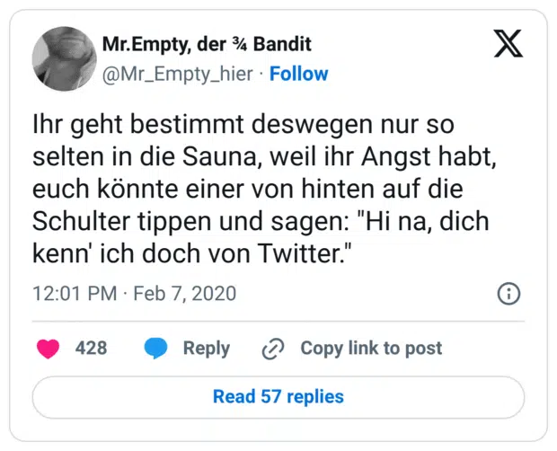Click the blue reply speech bubble icon
The height and width of the screenshot is (451, 557).
156,349
